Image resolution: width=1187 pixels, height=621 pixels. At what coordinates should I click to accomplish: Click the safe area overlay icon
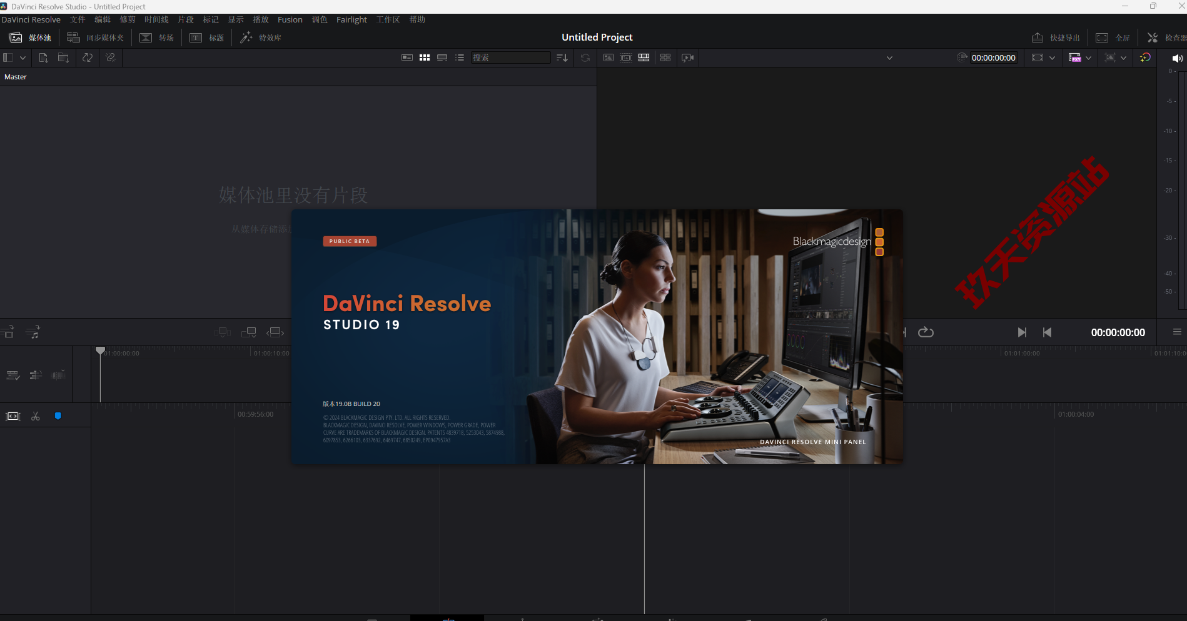pos(1110,57)
